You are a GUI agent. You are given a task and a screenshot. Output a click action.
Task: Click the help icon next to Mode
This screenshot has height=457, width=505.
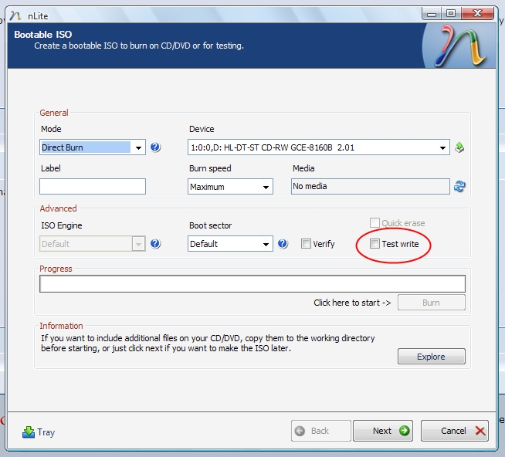(x=155, y=147)
